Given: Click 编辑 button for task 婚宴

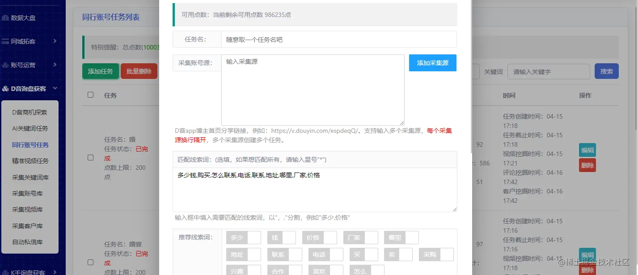Looking at the screenshot, I should (x=587, y=254).
